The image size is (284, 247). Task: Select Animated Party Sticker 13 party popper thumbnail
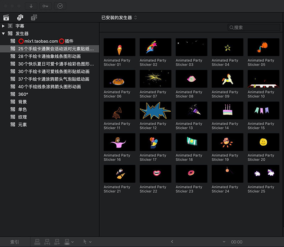(x=192, y=110)
